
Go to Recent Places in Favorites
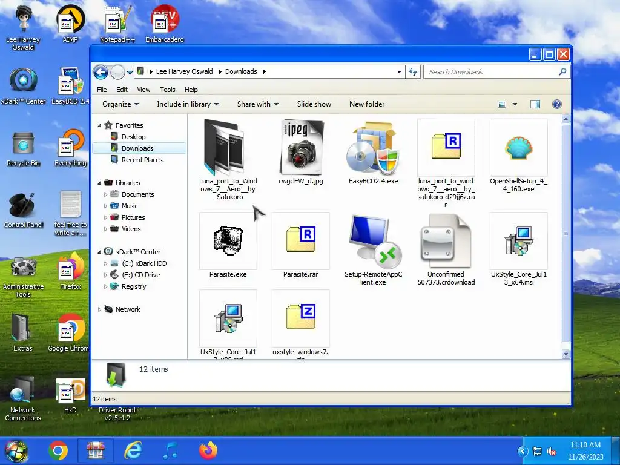[142, 160]
